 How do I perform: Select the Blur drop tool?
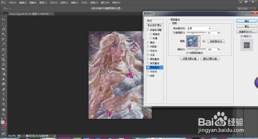(x=3, y=79)
